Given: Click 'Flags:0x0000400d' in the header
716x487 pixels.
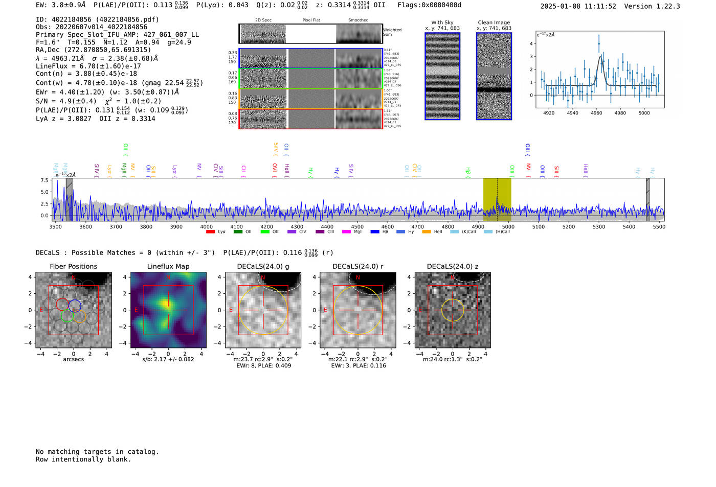Looking at the screenshot, I should 429,5.
